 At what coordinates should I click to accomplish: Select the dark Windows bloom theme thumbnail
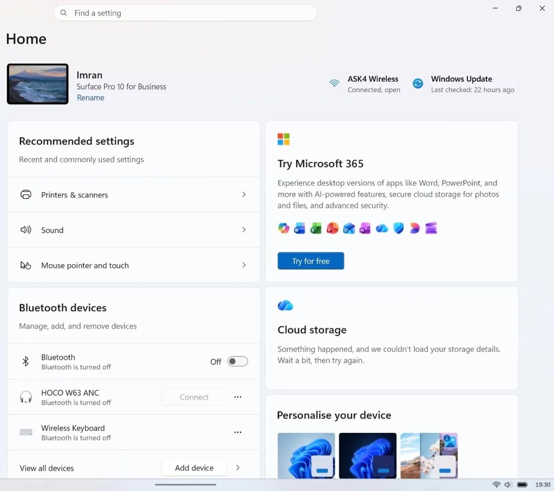367,455
